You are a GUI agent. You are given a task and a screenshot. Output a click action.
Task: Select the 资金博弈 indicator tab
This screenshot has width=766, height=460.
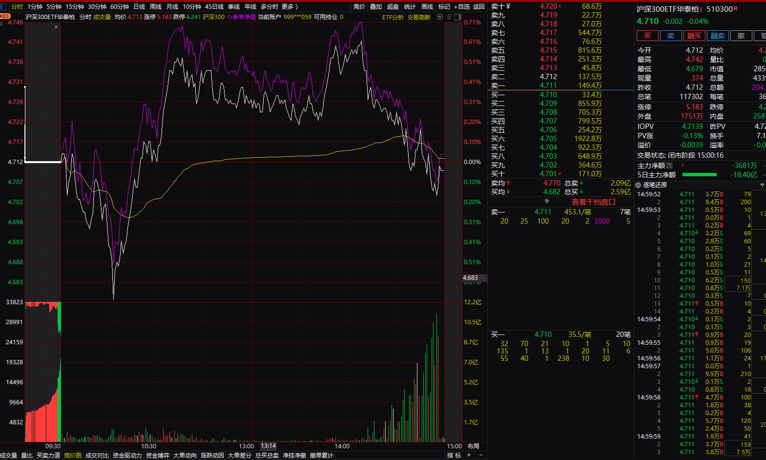pyautogui.click(x=157, y=455)
